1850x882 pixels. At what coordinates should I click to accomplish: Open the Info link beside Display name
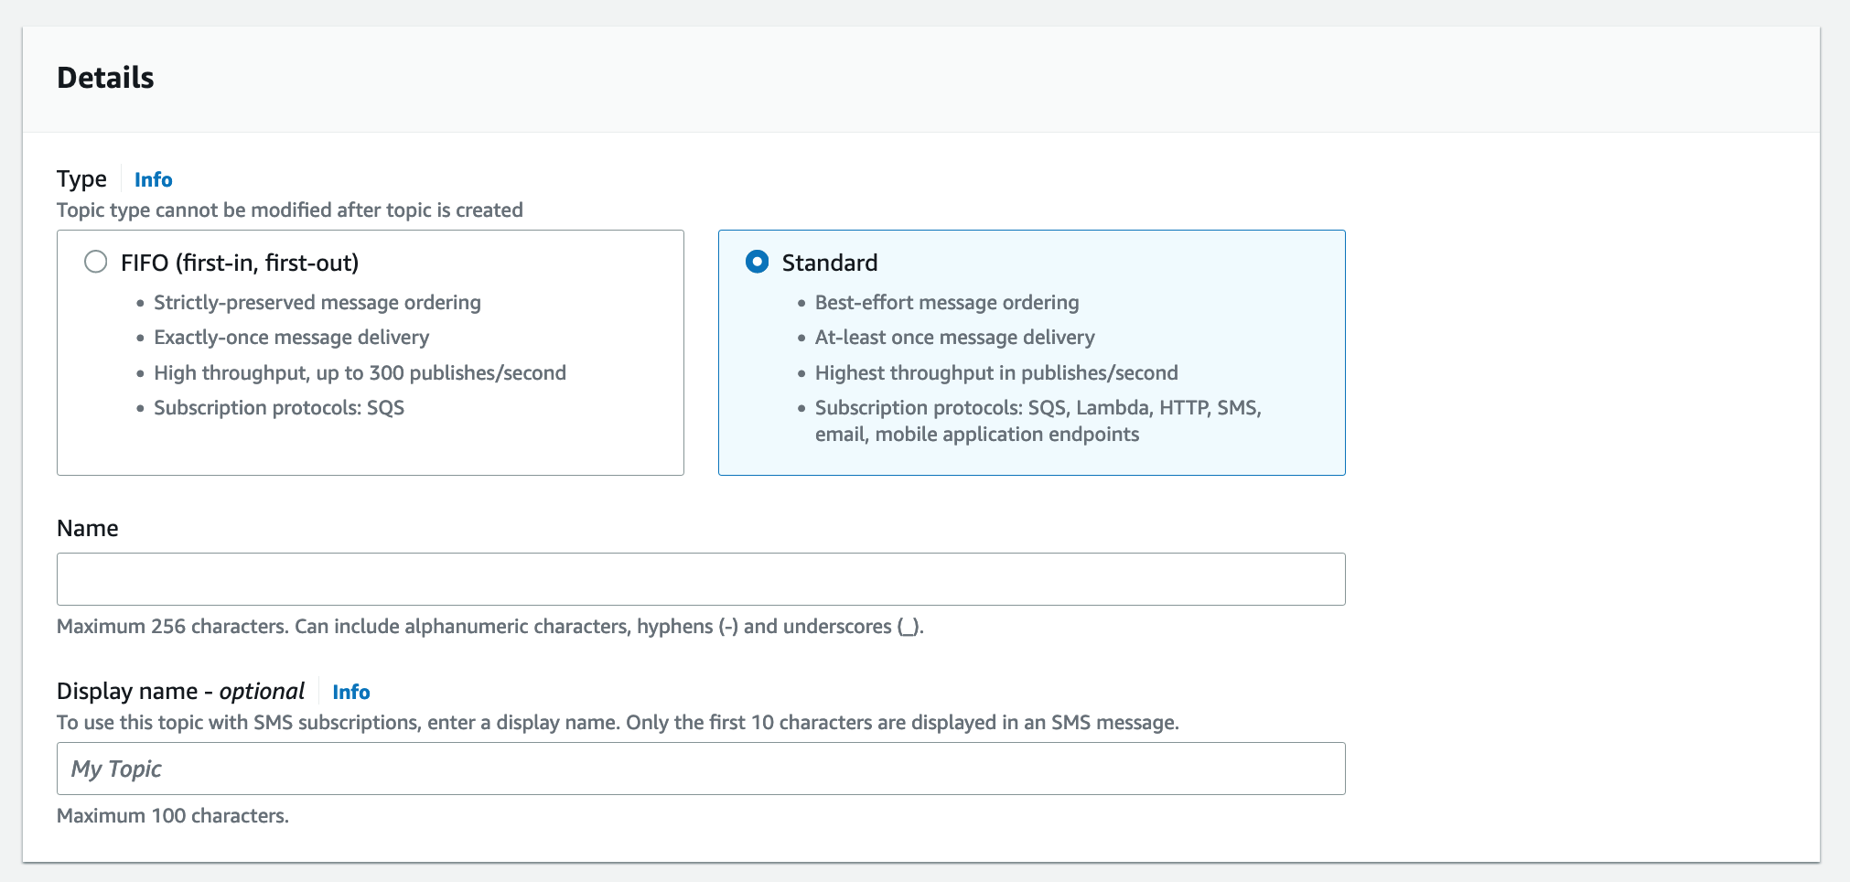pos(350,692)
